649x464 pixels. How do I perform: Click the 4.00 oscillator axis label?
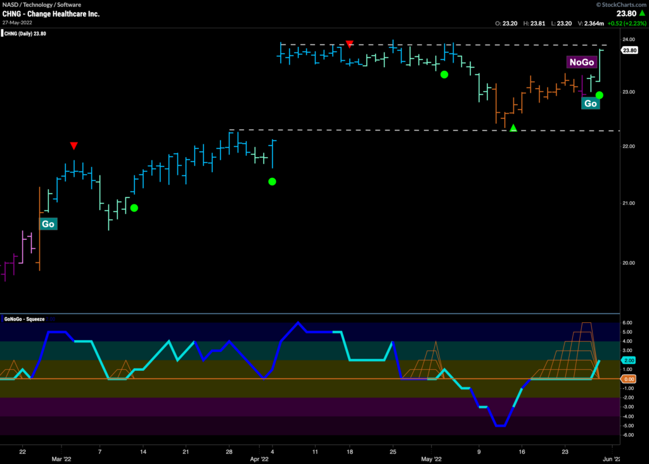[627, 341]
